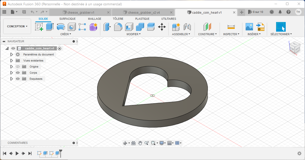Click the ViewCube in the viewport corner
305x160 pixels.
tap(295, 48)
